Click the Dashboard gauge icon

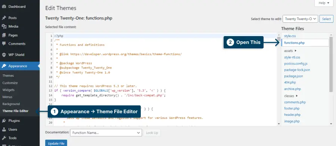(4, 7)
